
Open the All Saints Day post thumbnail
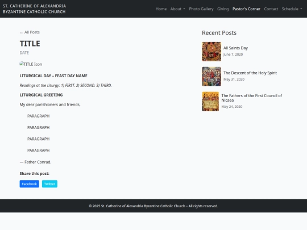pos(211,52)
